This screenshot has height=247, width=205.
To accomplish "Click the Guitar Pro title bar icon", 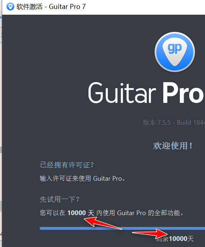I will click(10, 6).
